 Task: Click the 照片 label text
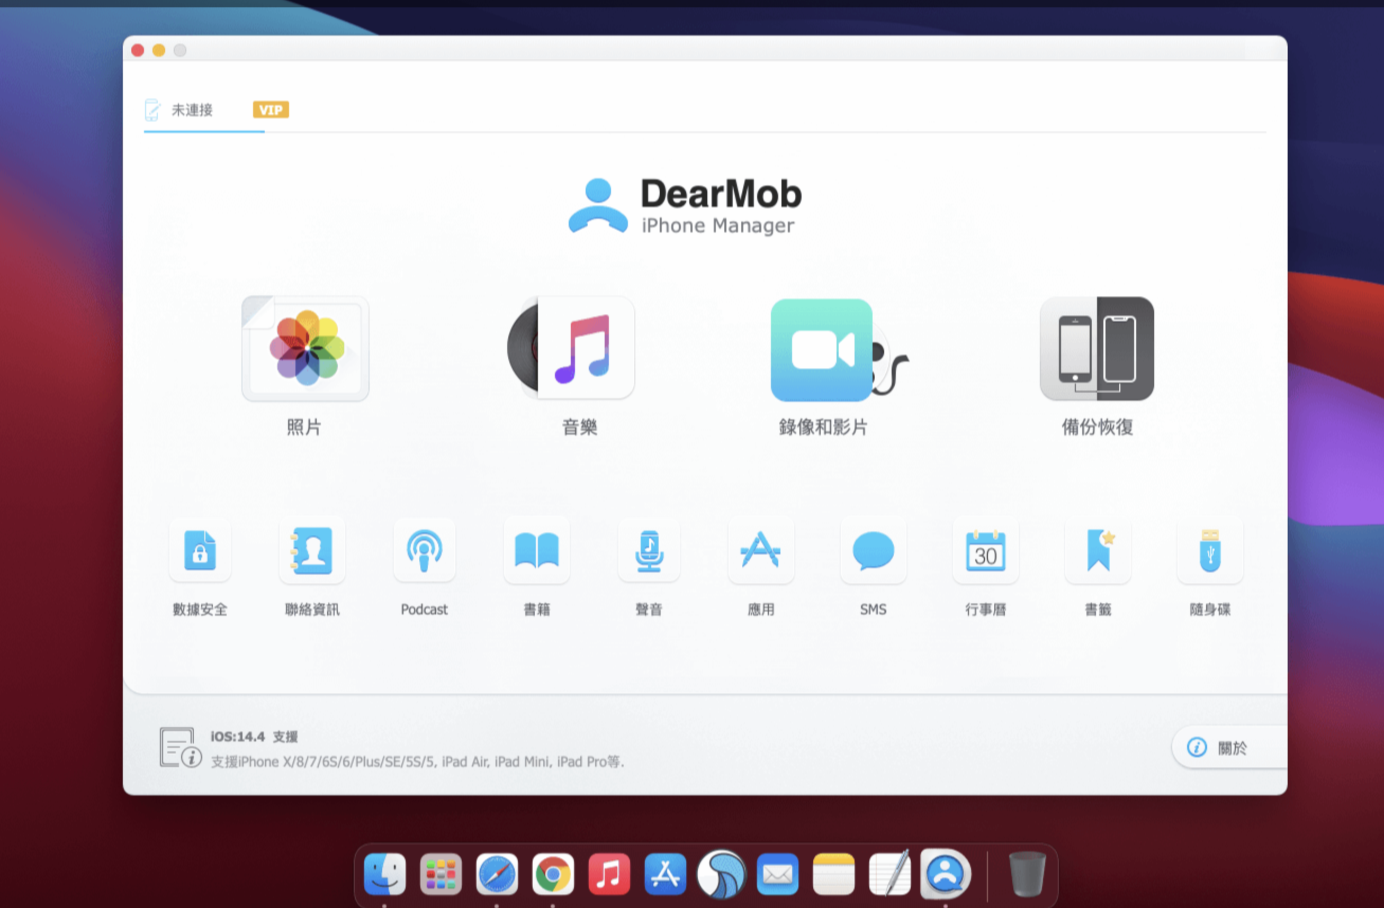[303, 427]
